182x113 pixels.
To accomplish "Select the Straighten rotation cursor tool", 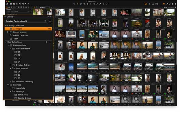I will tap(88, 4).
